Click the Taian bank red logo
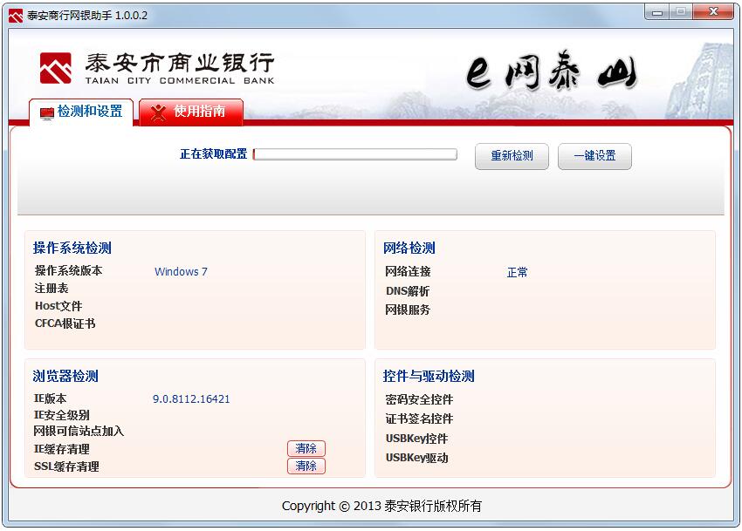 pos(56,68)
